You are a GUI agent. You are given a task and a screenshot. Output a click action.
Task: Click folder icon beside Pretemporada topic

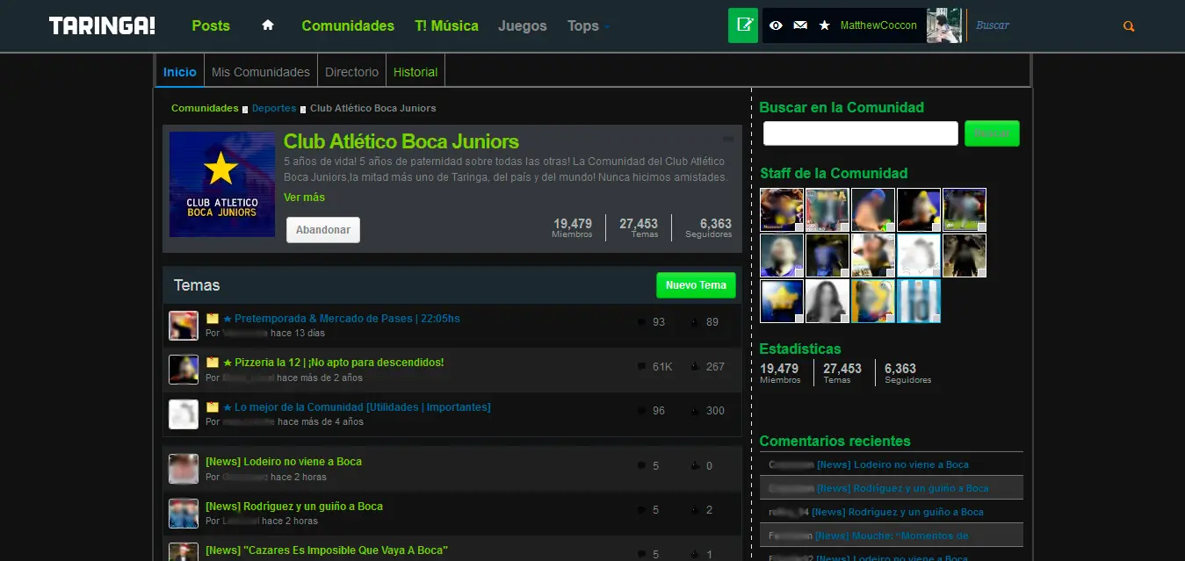[213, 319]
